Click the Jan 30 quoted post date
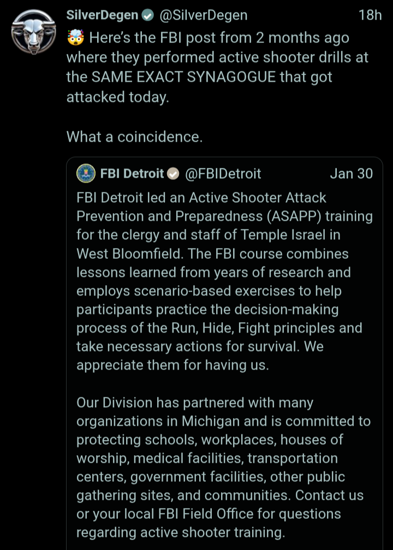This screenshot has height=550, width=393. (x=351, y=174)
